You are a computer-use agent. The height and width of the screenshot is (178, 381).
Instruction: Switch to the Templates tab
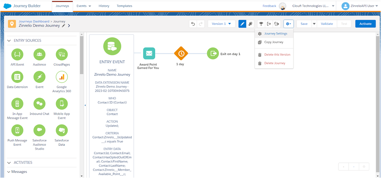(x=124, y=6)
